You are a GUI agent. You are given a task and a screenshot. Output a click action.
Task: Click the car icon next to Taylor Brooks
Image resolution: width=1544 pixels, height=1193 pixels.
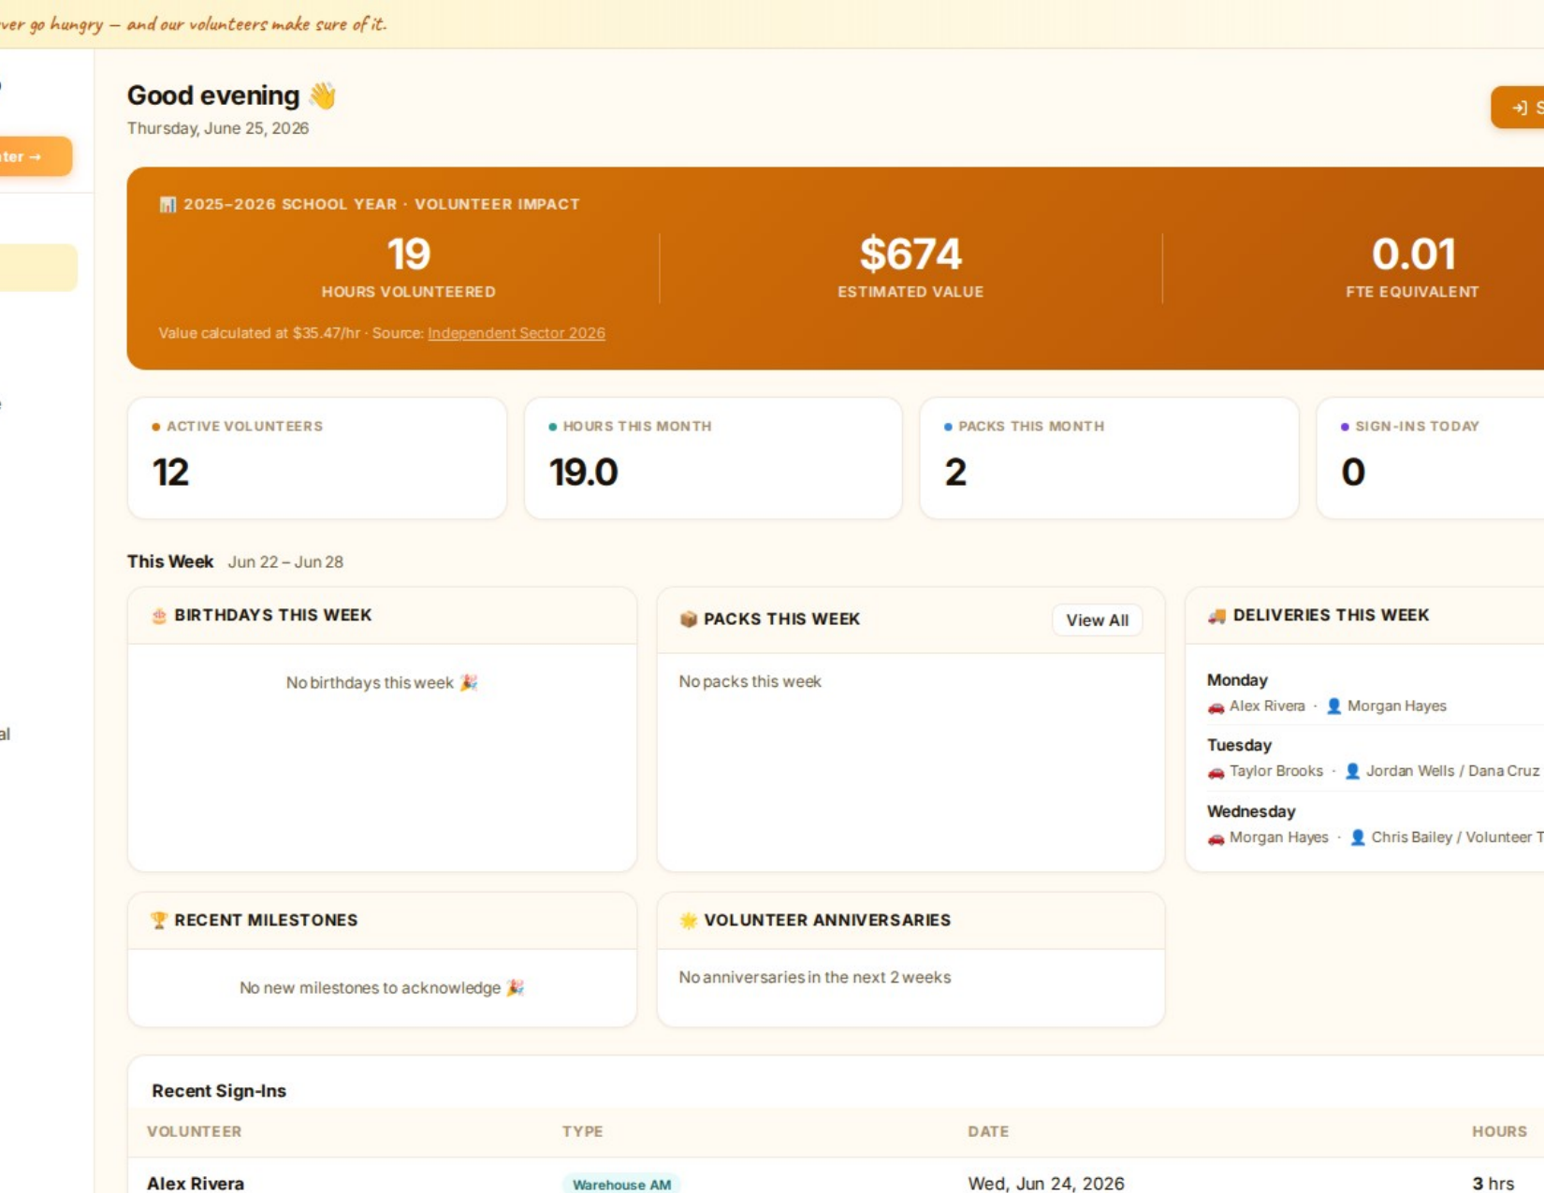click(x=1216, y=772)
